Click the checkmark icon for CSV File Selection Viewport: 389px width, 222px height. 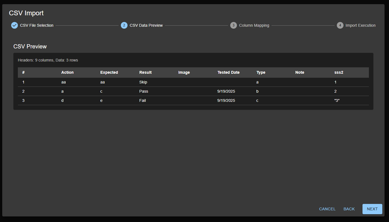pos(15,25)
